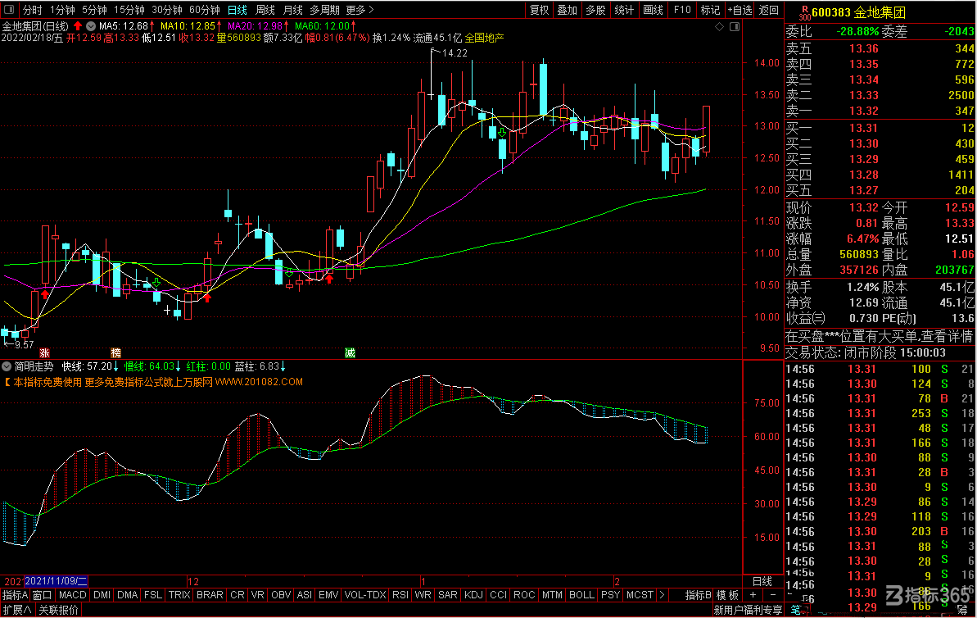The image size is (977, 618).
Task: Switch indicator to OBV
Action: pos(281,595)
